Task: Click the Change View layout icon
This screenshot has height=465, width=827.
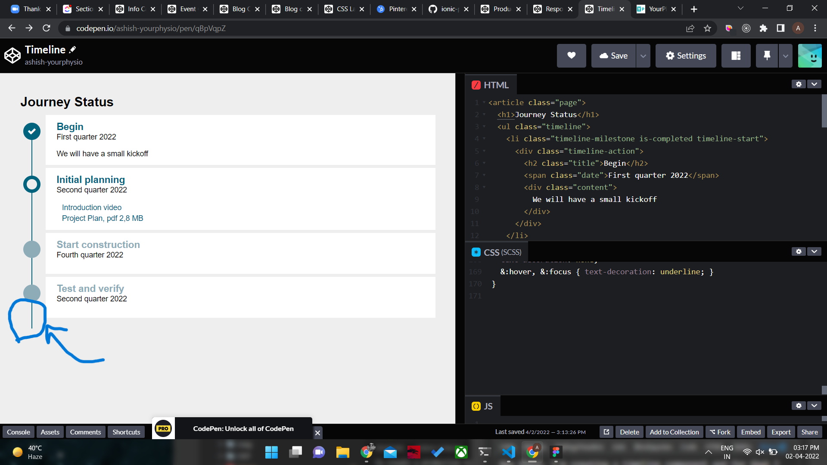Action: pyautogui.click(x=736, y=55)
